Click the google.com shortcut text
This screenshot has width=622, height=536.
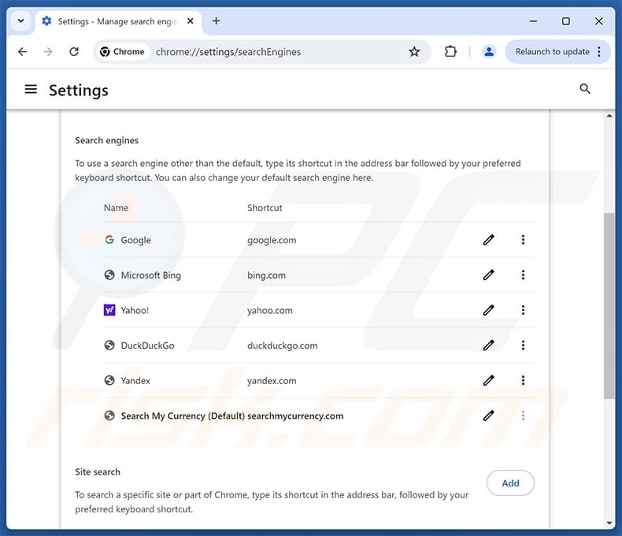pos(272,240)
